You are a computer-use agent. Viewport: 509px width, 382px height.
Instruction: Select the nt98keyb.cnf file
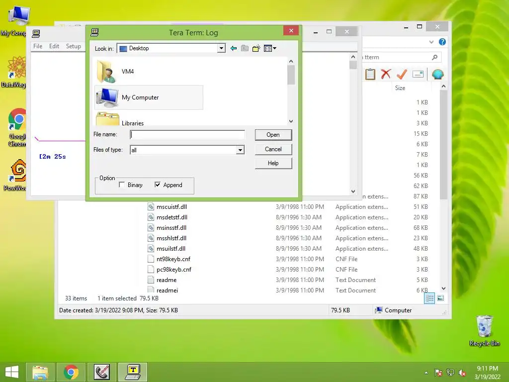pos(173,259)
